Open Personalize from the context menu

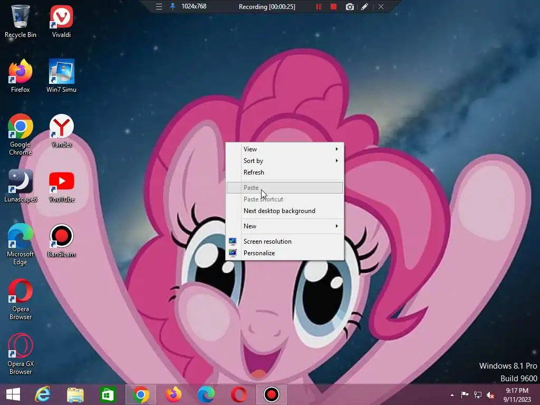285,253
